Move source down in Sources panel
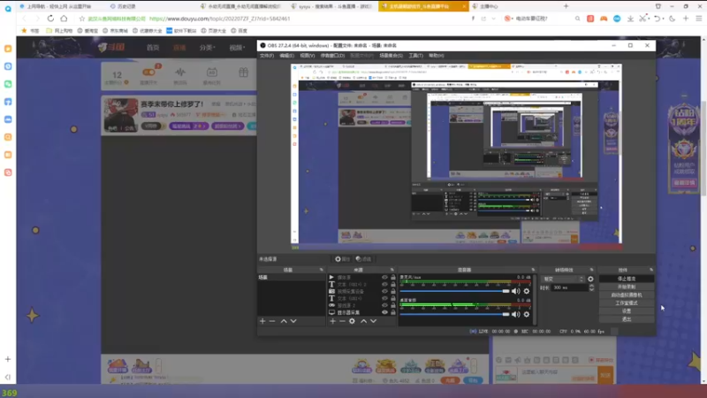 373,321
